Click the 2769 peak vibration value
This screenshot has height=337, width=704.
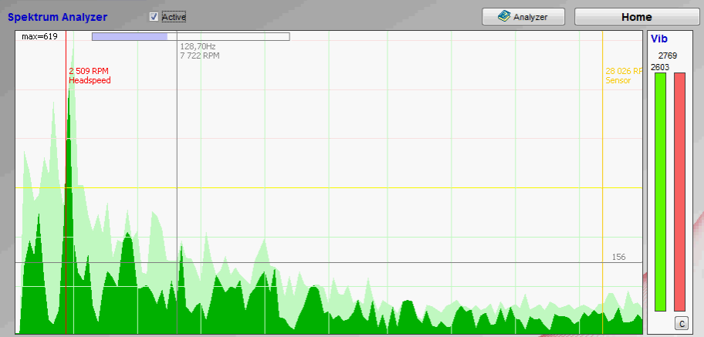tap(668, 56)
